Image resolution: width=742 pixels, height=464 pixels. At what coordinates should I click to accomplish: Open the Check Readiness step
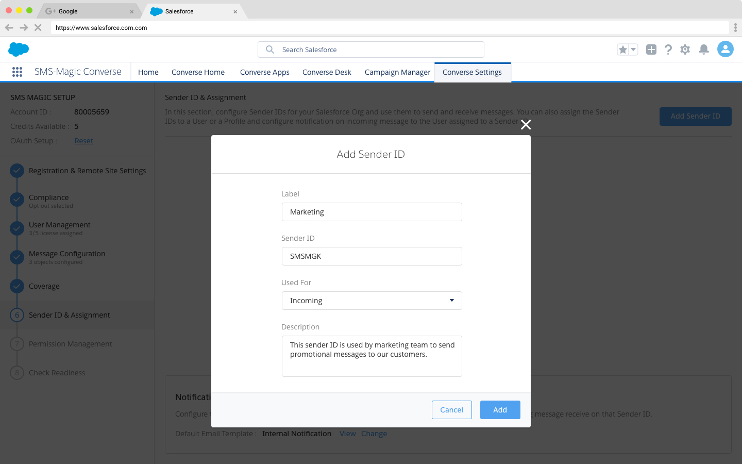click(57, 373)
